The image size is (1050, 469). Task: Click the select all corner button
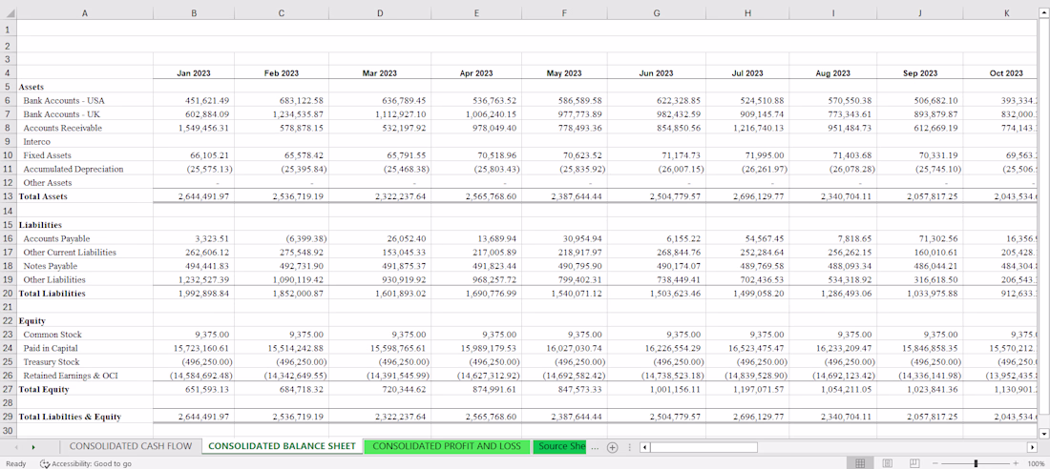[8, 12]
